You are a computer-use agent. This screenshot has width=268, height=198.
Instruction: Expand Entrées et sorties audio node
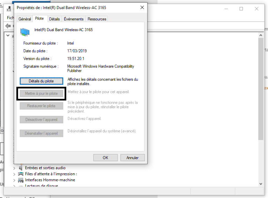tap(14, 168)
